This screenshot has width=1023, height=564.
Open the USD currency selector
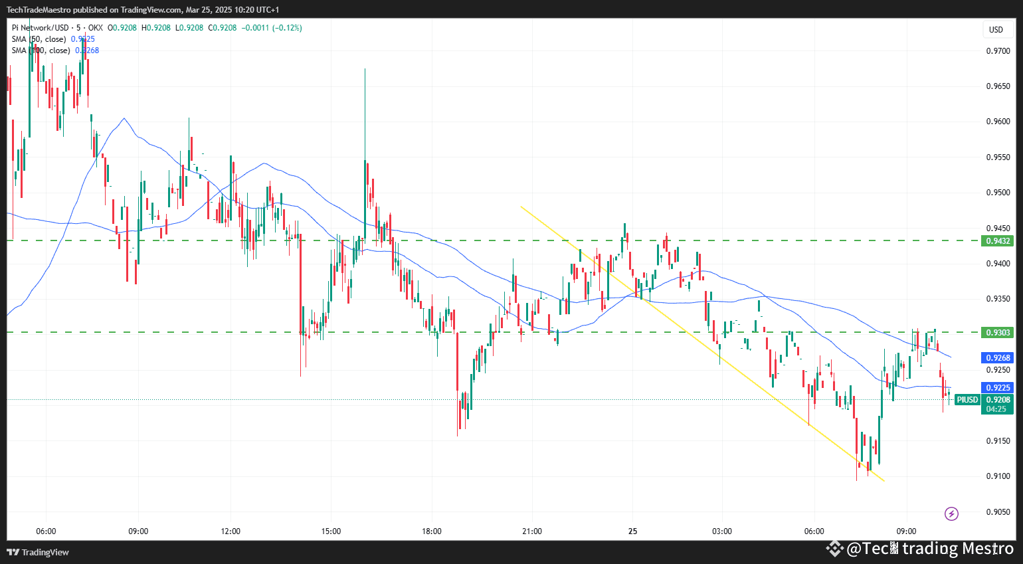(996, 29)
